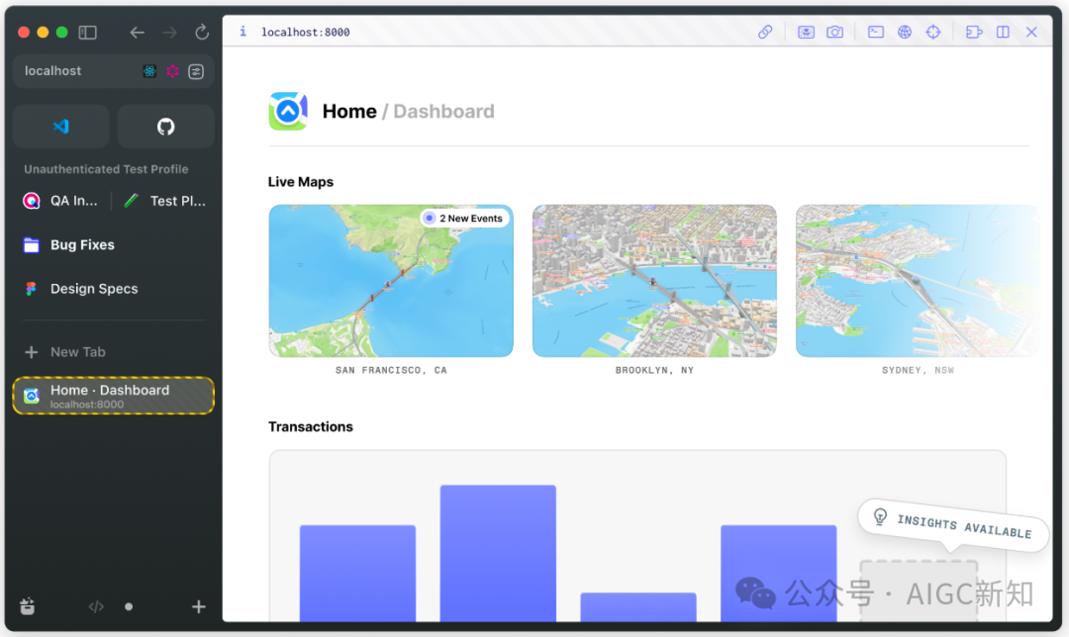The image size is (1069, 637).
Task: Click the Transactions heading
Action: (x=311, y=426)
